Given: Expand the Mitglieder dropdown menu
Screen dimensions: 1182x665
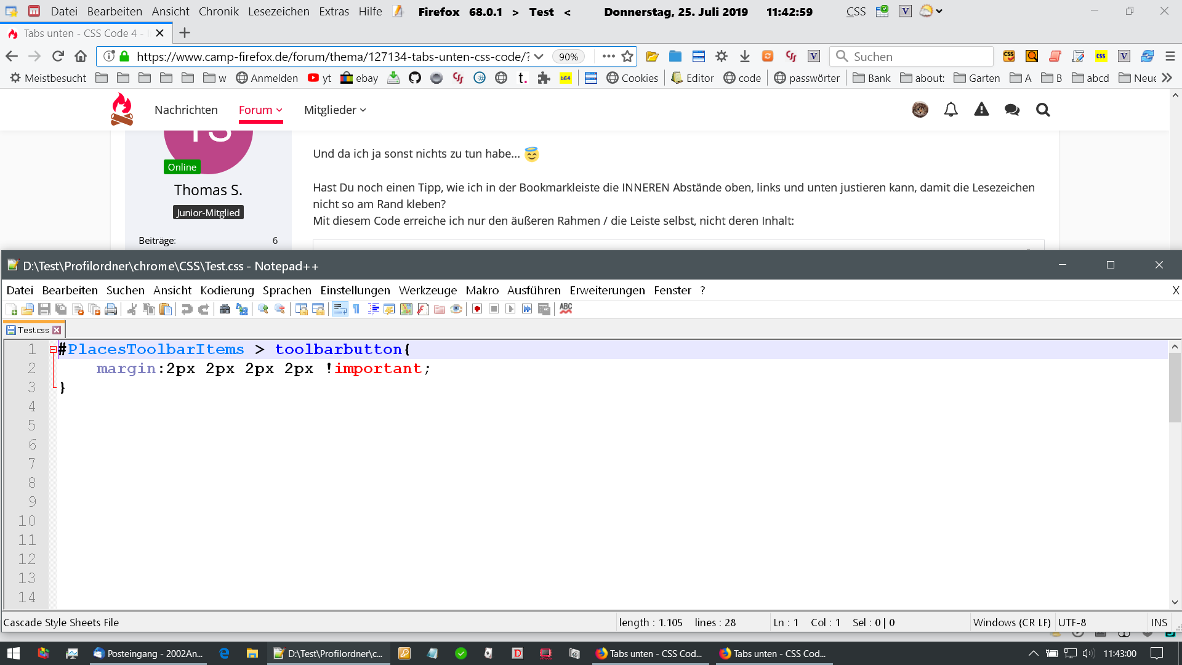Looking at the screenshot, I should pyautogui.click(x=335, y=110).
